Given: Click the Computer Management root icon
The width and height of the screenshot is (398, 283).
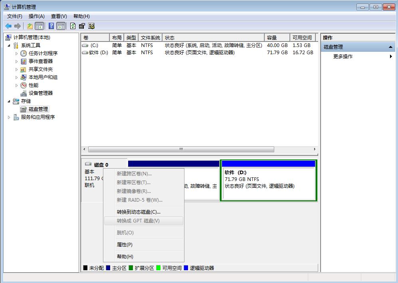Looking at the screenshot, I should (x=8, y=37).
